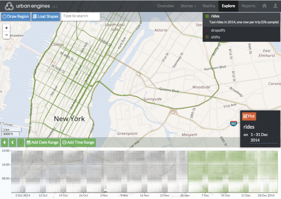Image resolution: width=281 pixels, height=199 pixels.
Task: Open the Stories dropdown menu
Action: tap(188, 6)
